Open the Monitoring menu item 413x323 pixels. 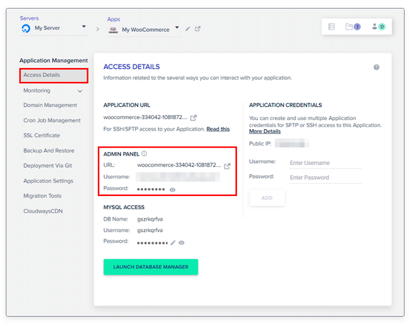coord(37,90)
